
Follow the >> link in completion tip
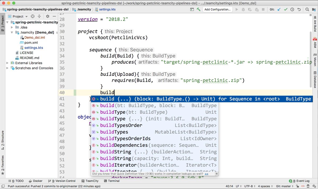click(x=206, y=174)
